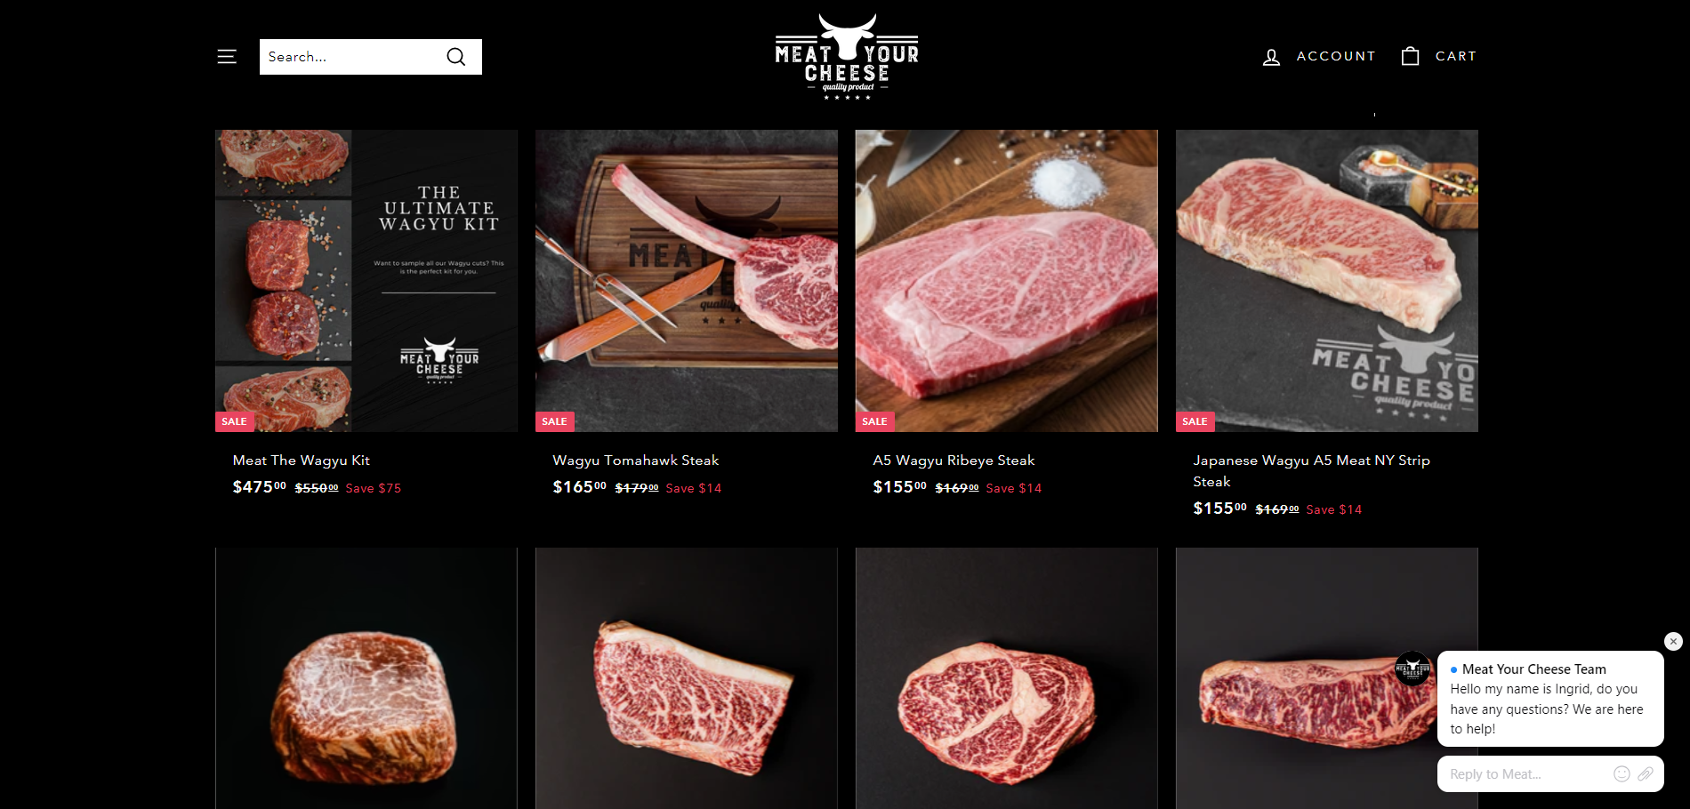This screenshot has width=1690, height=809.
Task: Open the shopping cart bag icon
Action: coord(1410,56)
